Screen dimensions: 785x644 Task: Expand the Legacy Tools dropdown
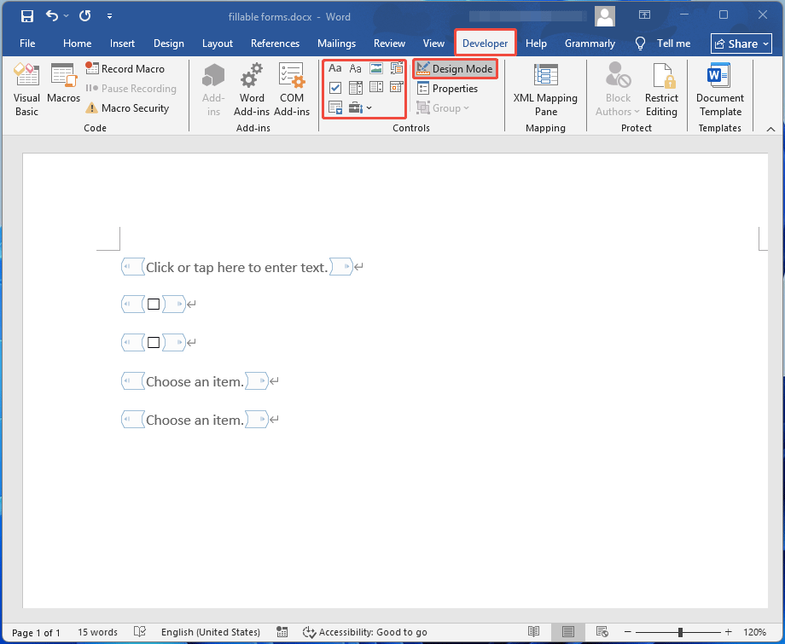(369, 107)
